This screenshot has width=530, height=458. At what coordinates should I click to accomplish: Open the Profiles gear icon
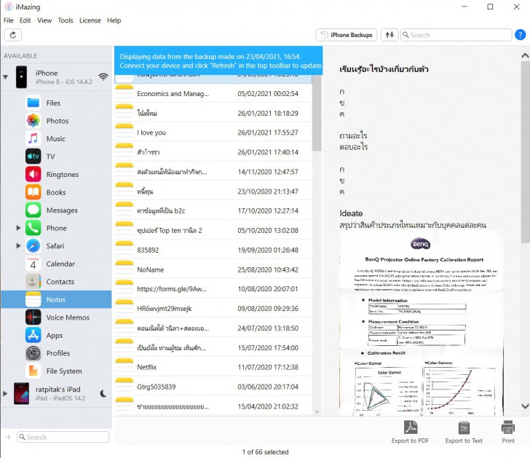tap(33, 353)
